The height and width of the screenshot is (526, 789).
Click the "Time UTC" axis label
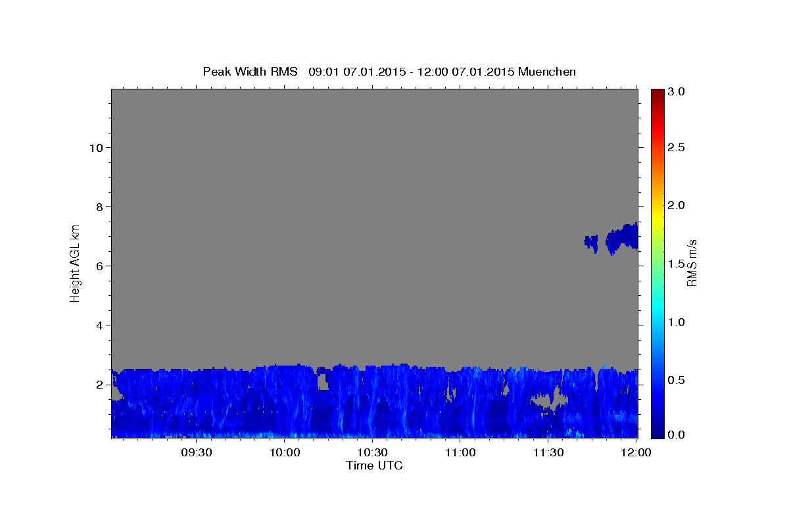coord(374,466)
